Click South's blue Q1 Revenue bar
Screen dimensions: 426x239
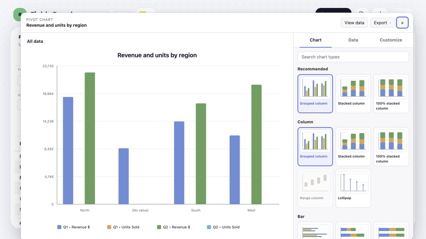[x=179, y=163]
